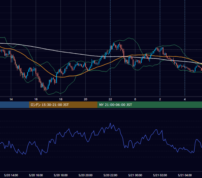Select the blue session bar before the ロンドン bar
The image size is (202, 178).
15,105
